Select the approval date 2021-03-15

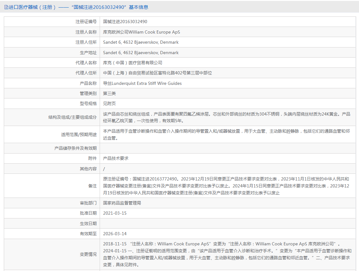(x=115, y=213)
